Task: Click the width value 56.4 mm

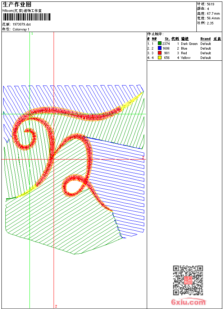Action: (213, 18)
